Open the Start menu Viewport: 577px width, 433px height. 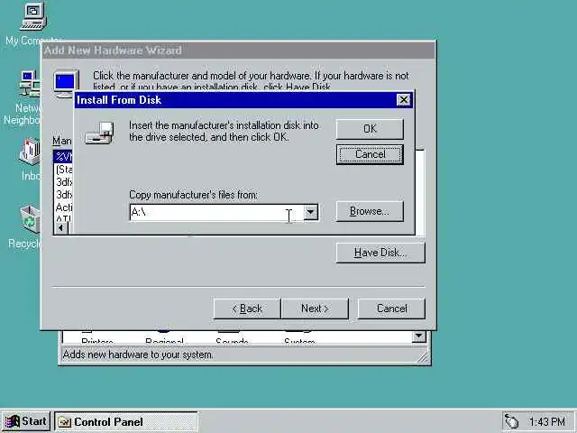(26, 421)
